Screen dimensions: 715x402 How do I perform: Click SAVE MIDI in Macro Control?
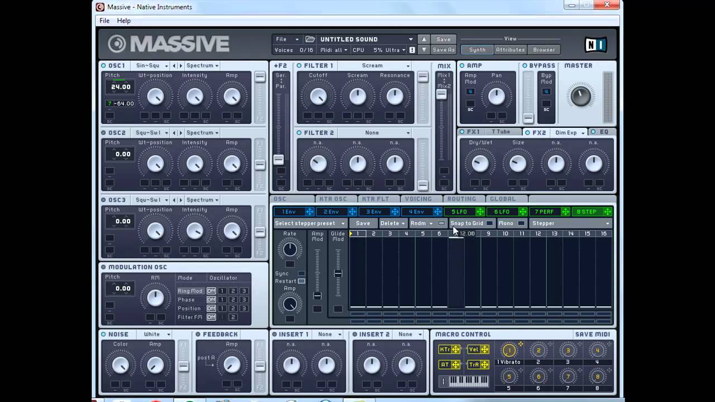pos(592,334)
